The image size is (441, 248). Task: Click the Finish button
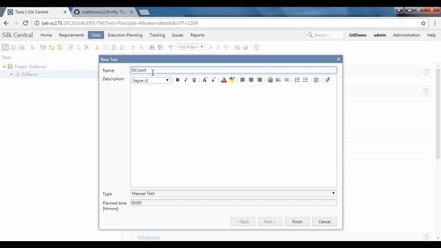(297, 222)
